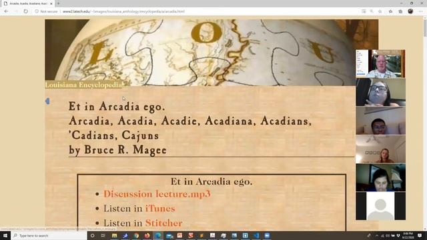Screen dimensions: 427x240
Task: Click the 'Type here to search' taskbar box
Action: (x=49, y=235)
